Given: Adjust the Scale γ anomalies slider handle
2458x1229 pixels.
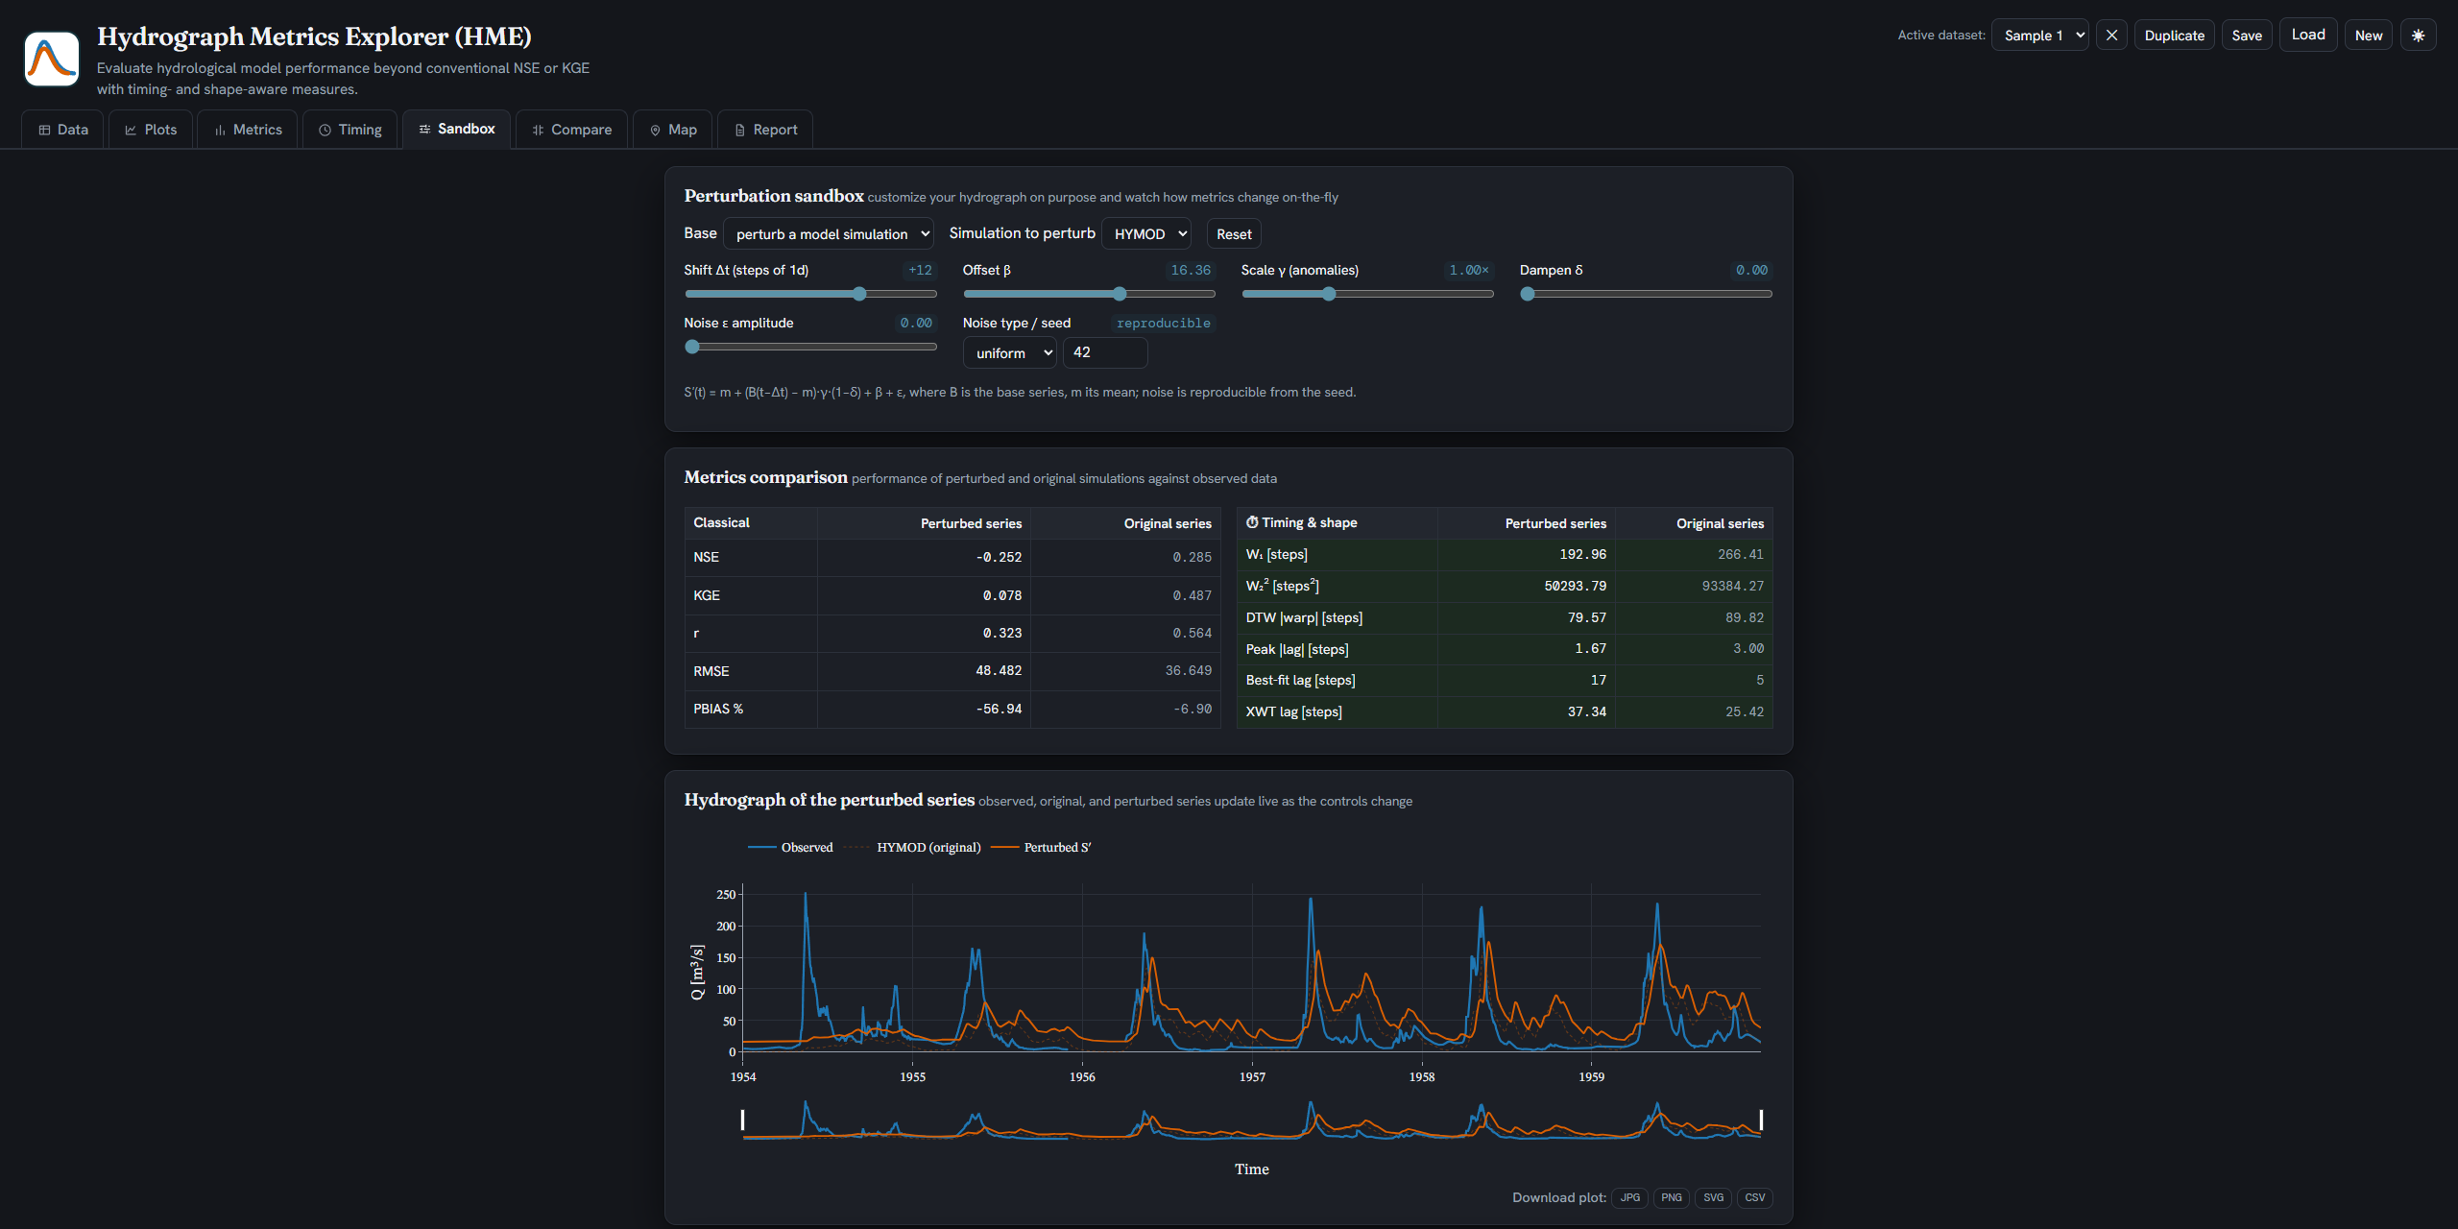Looking at the screenshot, I should (1329, 294).
